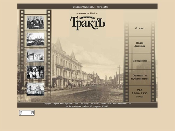Image resolution: width=175 pixels, height=131 pixels.
Task: Open the filmstrip photo of the white mansion
Action: click(35, 56)
